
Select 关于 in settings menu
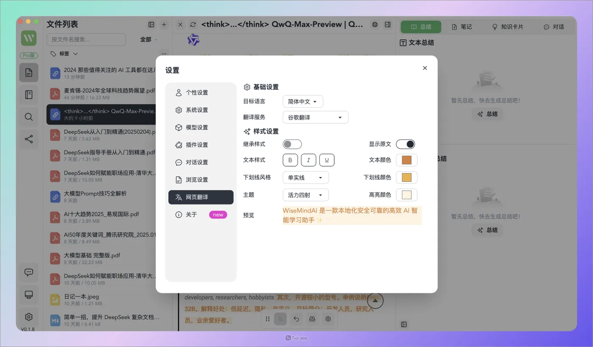(x=201, y=215)
